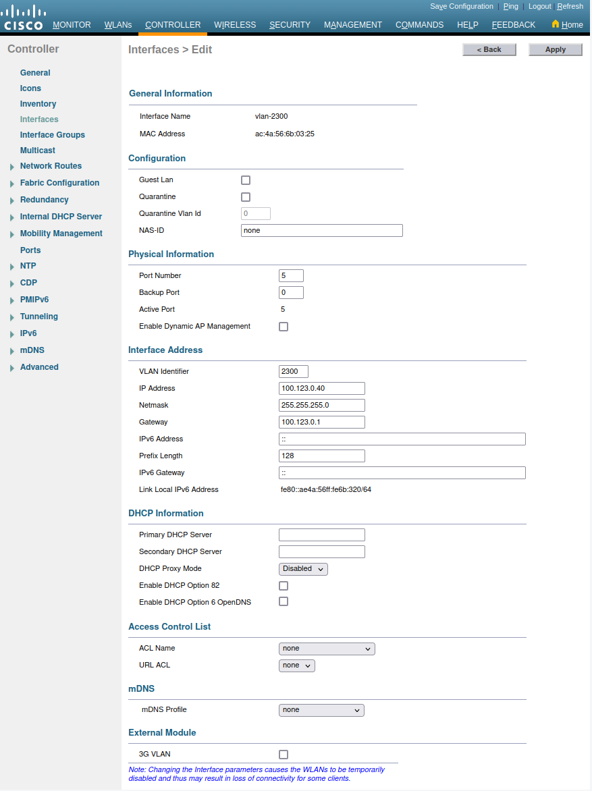This screenshot has width=592, height=791.
Task: Enable the Guest Lan checkbox
Action: [x=246, y=180]
